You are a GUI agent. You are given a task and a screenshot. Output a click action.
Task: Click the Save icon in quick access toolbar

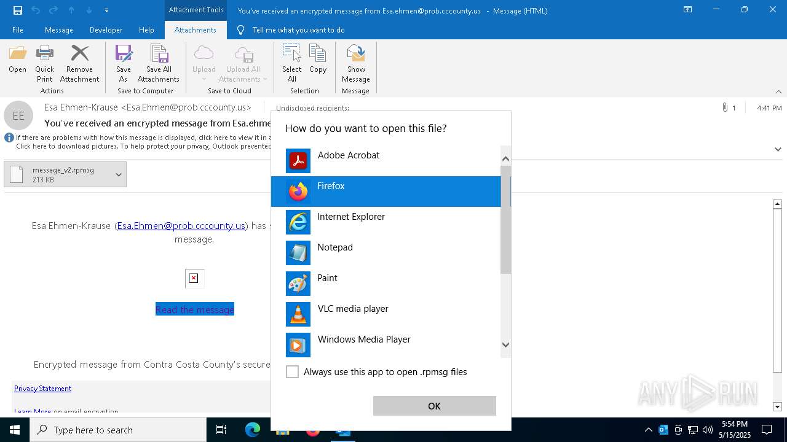pos(18,10)
